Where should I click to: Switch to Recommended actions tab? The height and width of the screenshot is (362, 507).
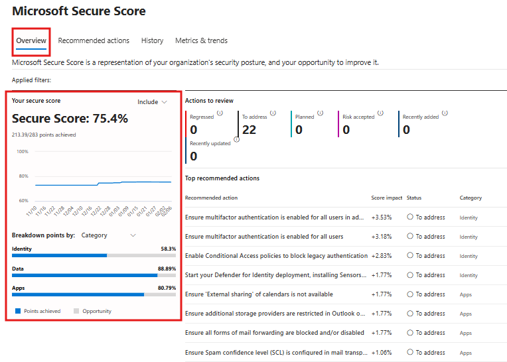(x=94, y=40)
